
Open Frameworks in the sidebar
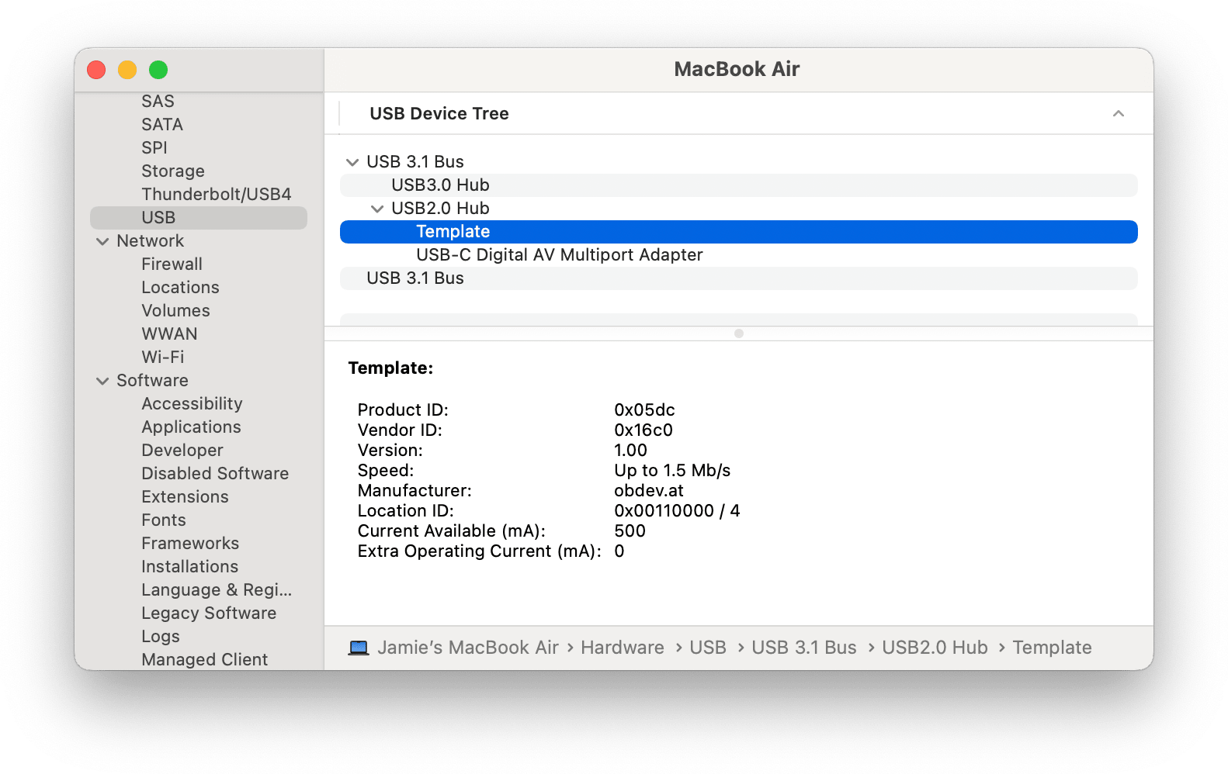pyautogui.click(x=190, y=544)
